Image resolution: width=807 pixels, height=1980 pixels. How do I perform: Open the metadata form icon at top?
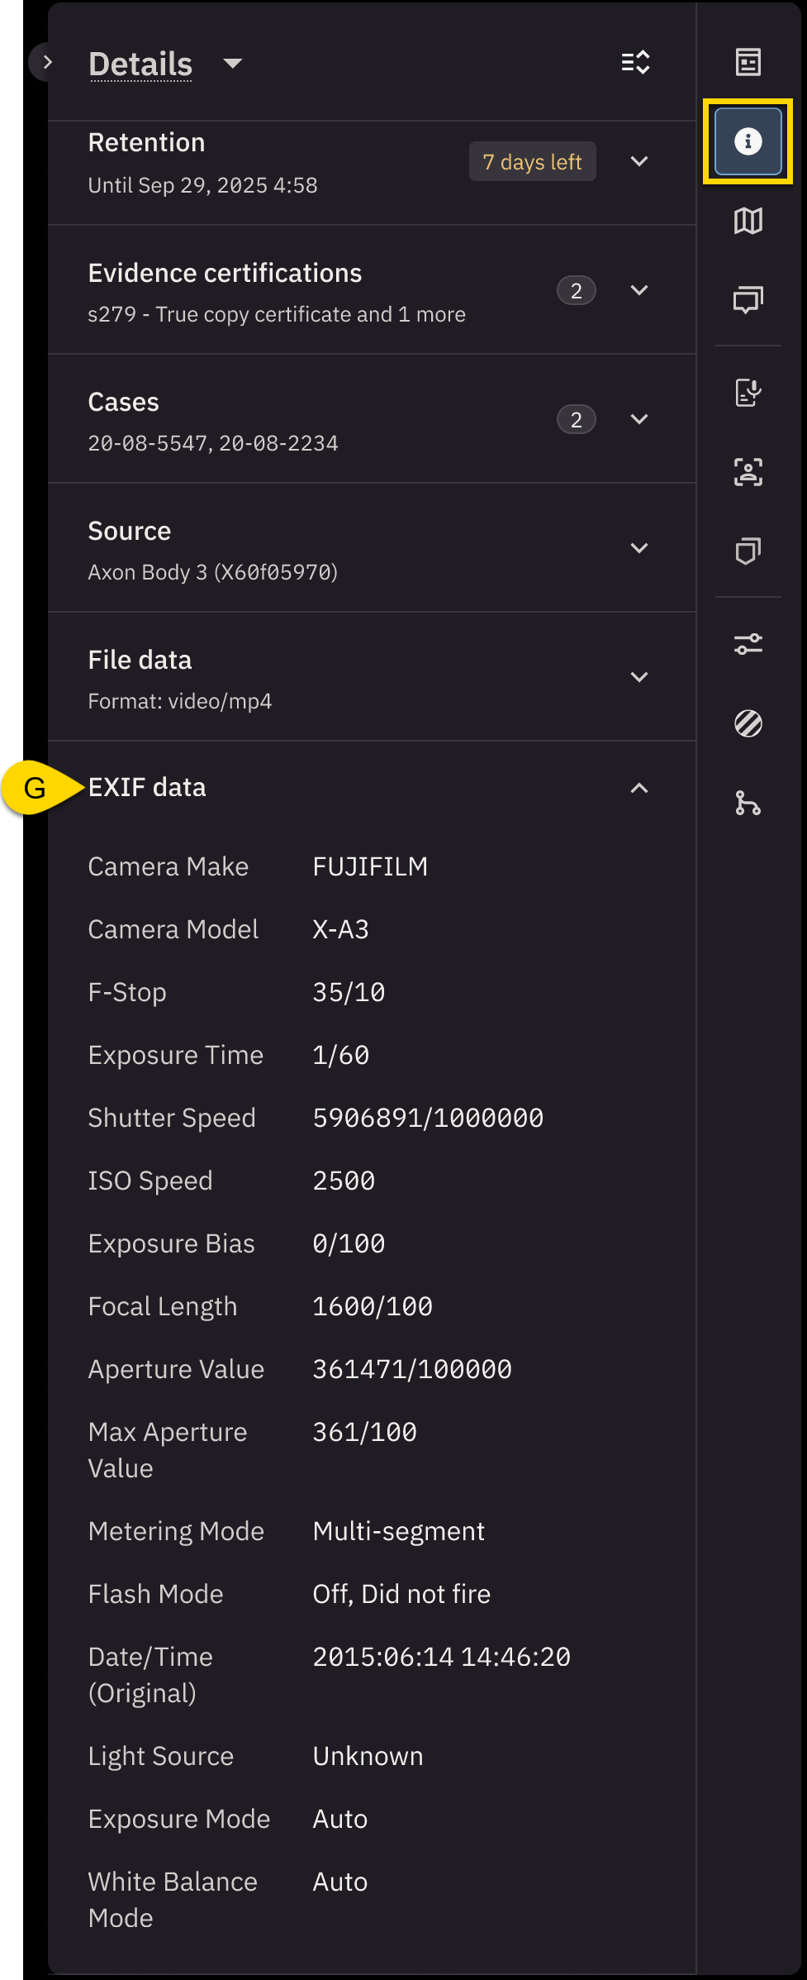[x=748, y=62]
